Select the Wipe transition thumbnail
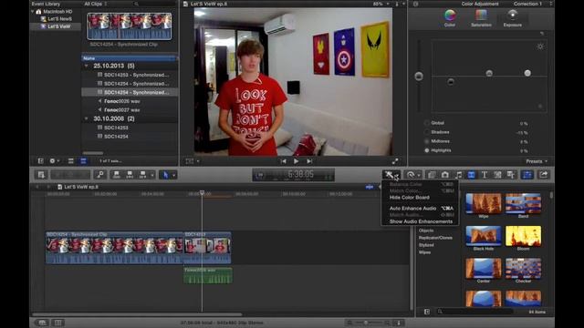The width and height of the screenshot is (584, 328). click(484, 204)
